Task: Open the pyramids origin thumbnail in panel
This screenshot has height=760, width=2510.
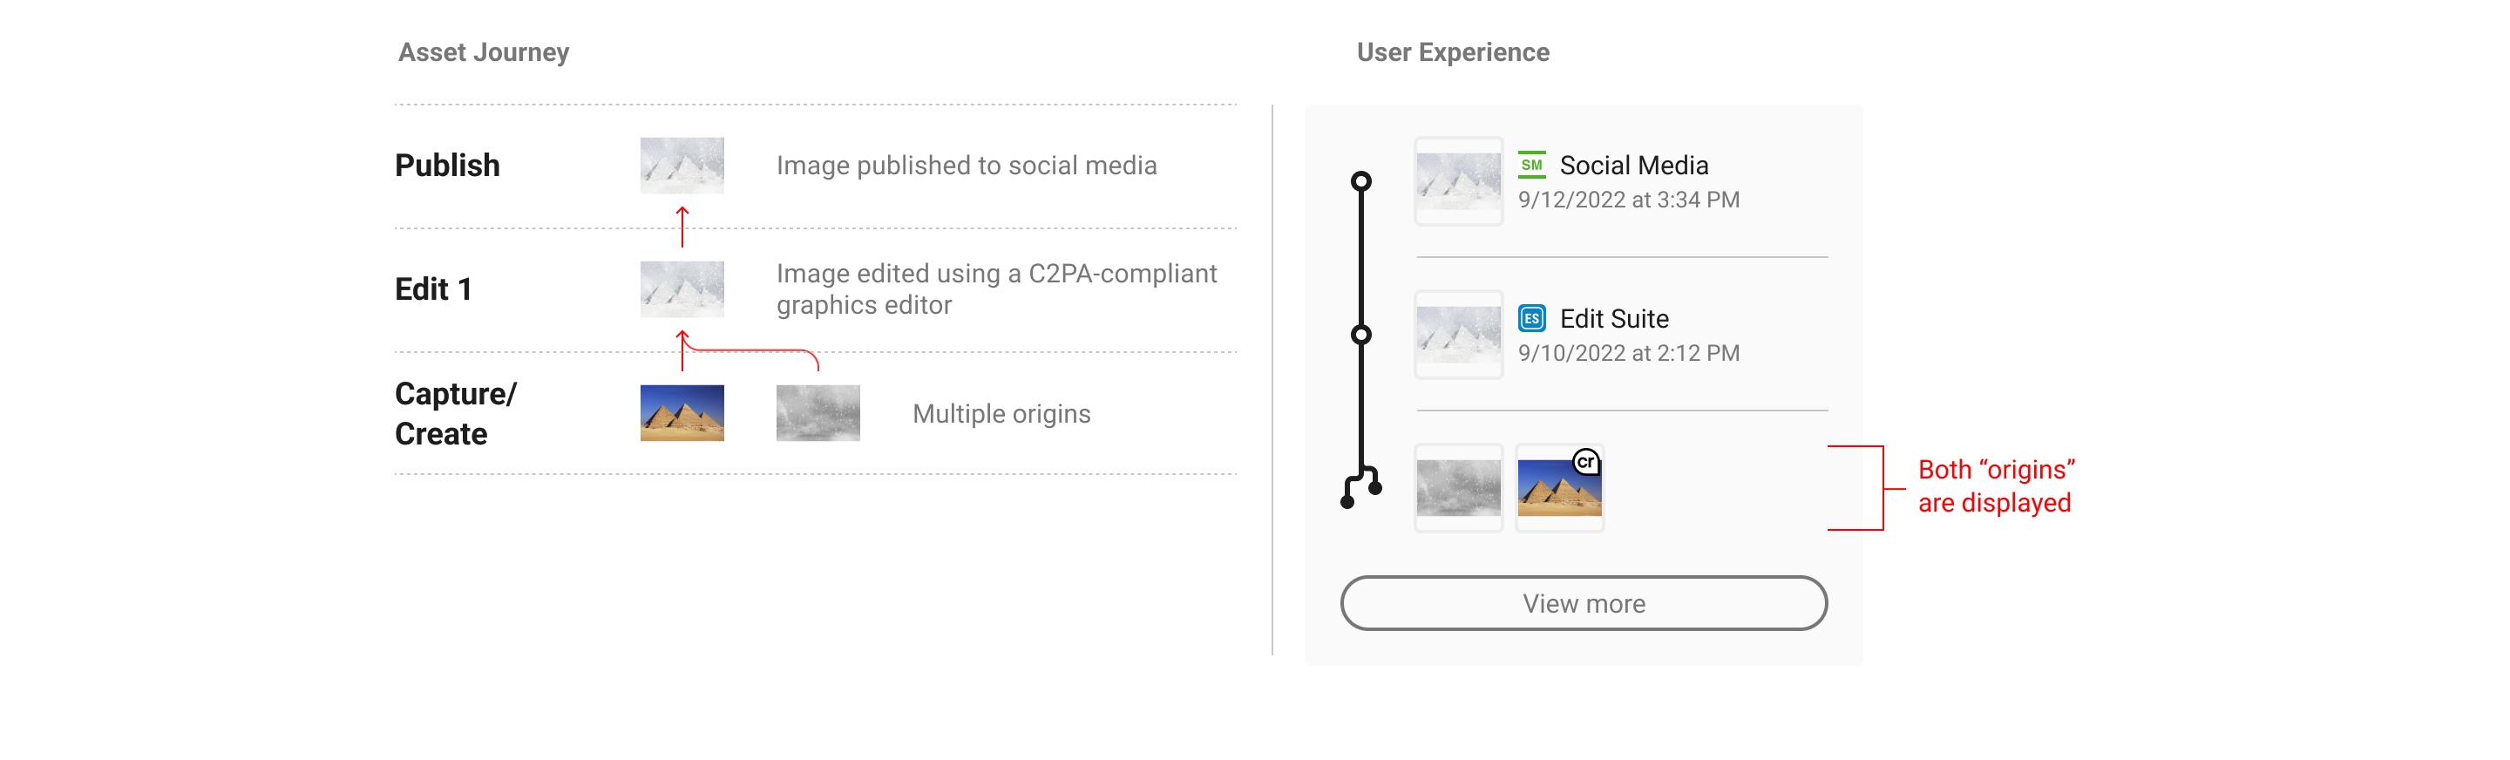Action: tap(1560, 488)
